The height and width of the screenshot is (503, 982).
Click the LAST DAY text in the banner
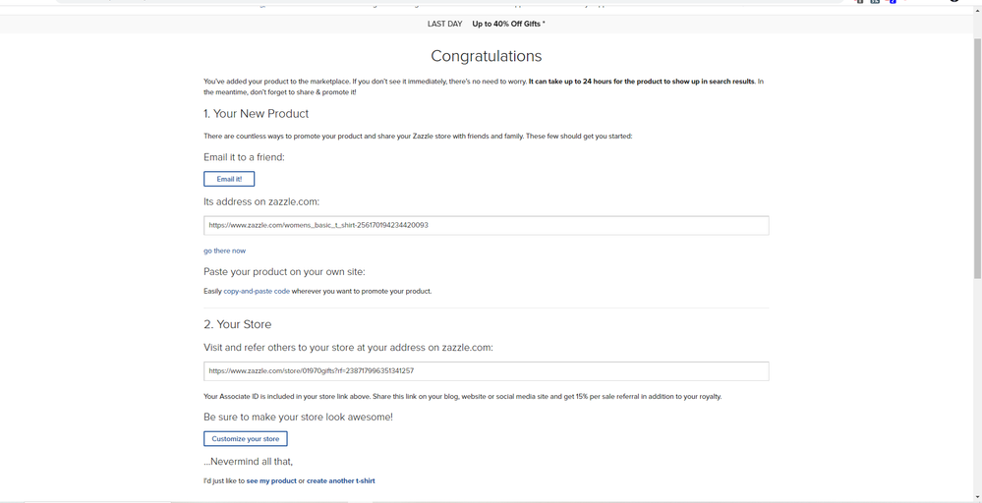[x=444, y=24]
